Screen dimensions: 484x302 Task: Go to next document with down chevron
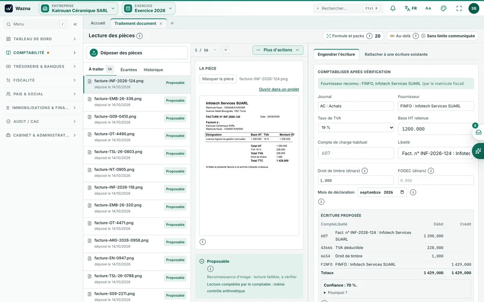tap(226, 50)
